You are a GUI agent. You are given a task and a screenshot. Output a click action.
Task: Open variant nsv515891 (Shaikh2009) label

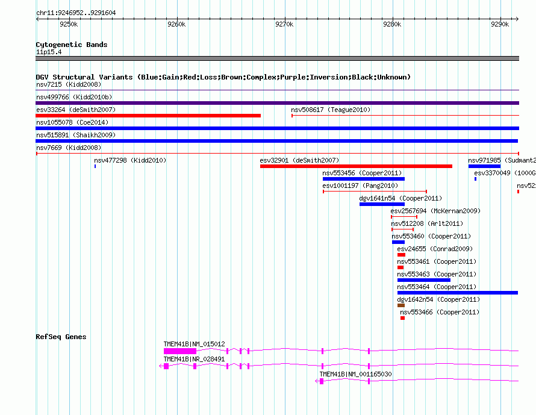click(76, 135)
